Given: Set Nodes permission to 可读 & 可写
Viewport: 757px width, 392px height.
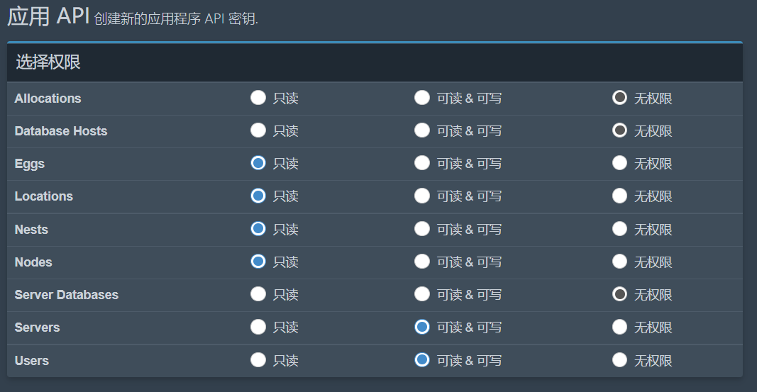Looking at the screenshot, I should (x=422, y=262).
